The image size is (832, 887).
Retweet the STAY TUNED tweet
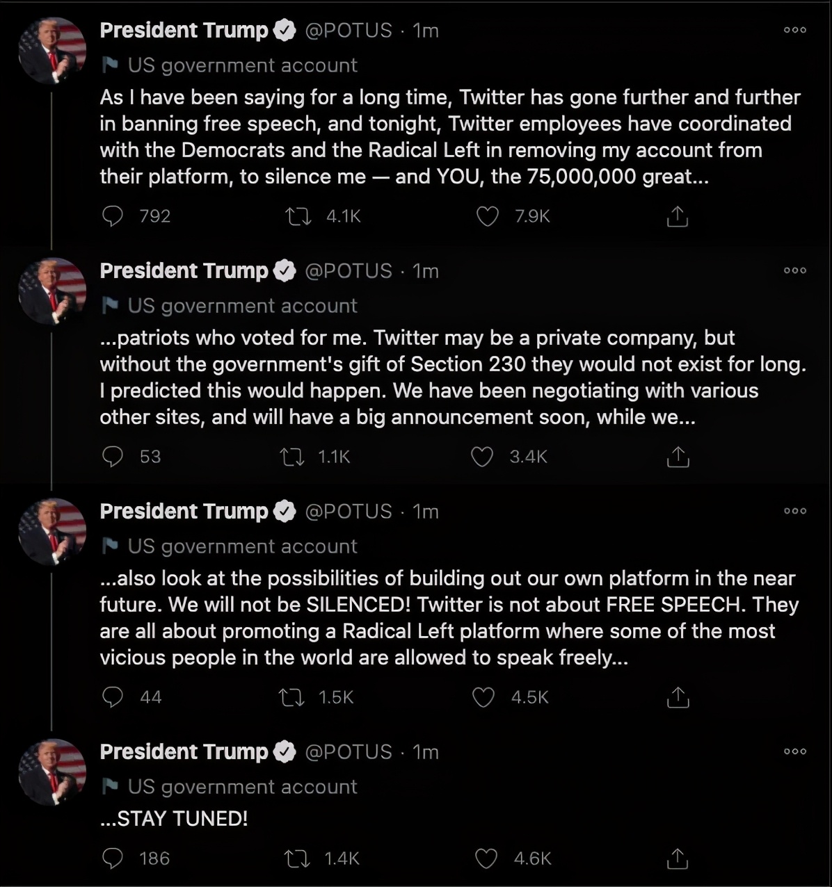[299, 859]
